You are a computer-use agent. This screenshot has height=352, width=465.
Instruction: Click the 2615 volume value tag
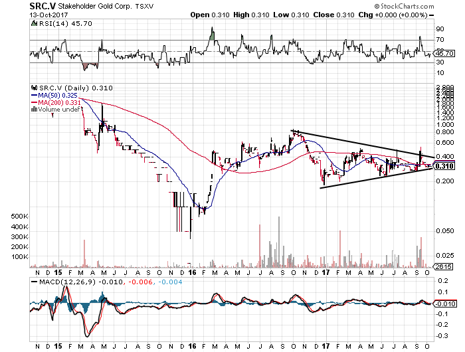443,266
